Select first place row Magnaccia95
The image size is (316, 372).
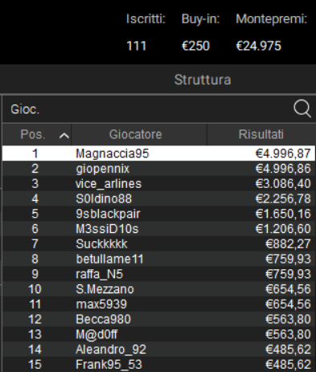click(x=158, y=153)
